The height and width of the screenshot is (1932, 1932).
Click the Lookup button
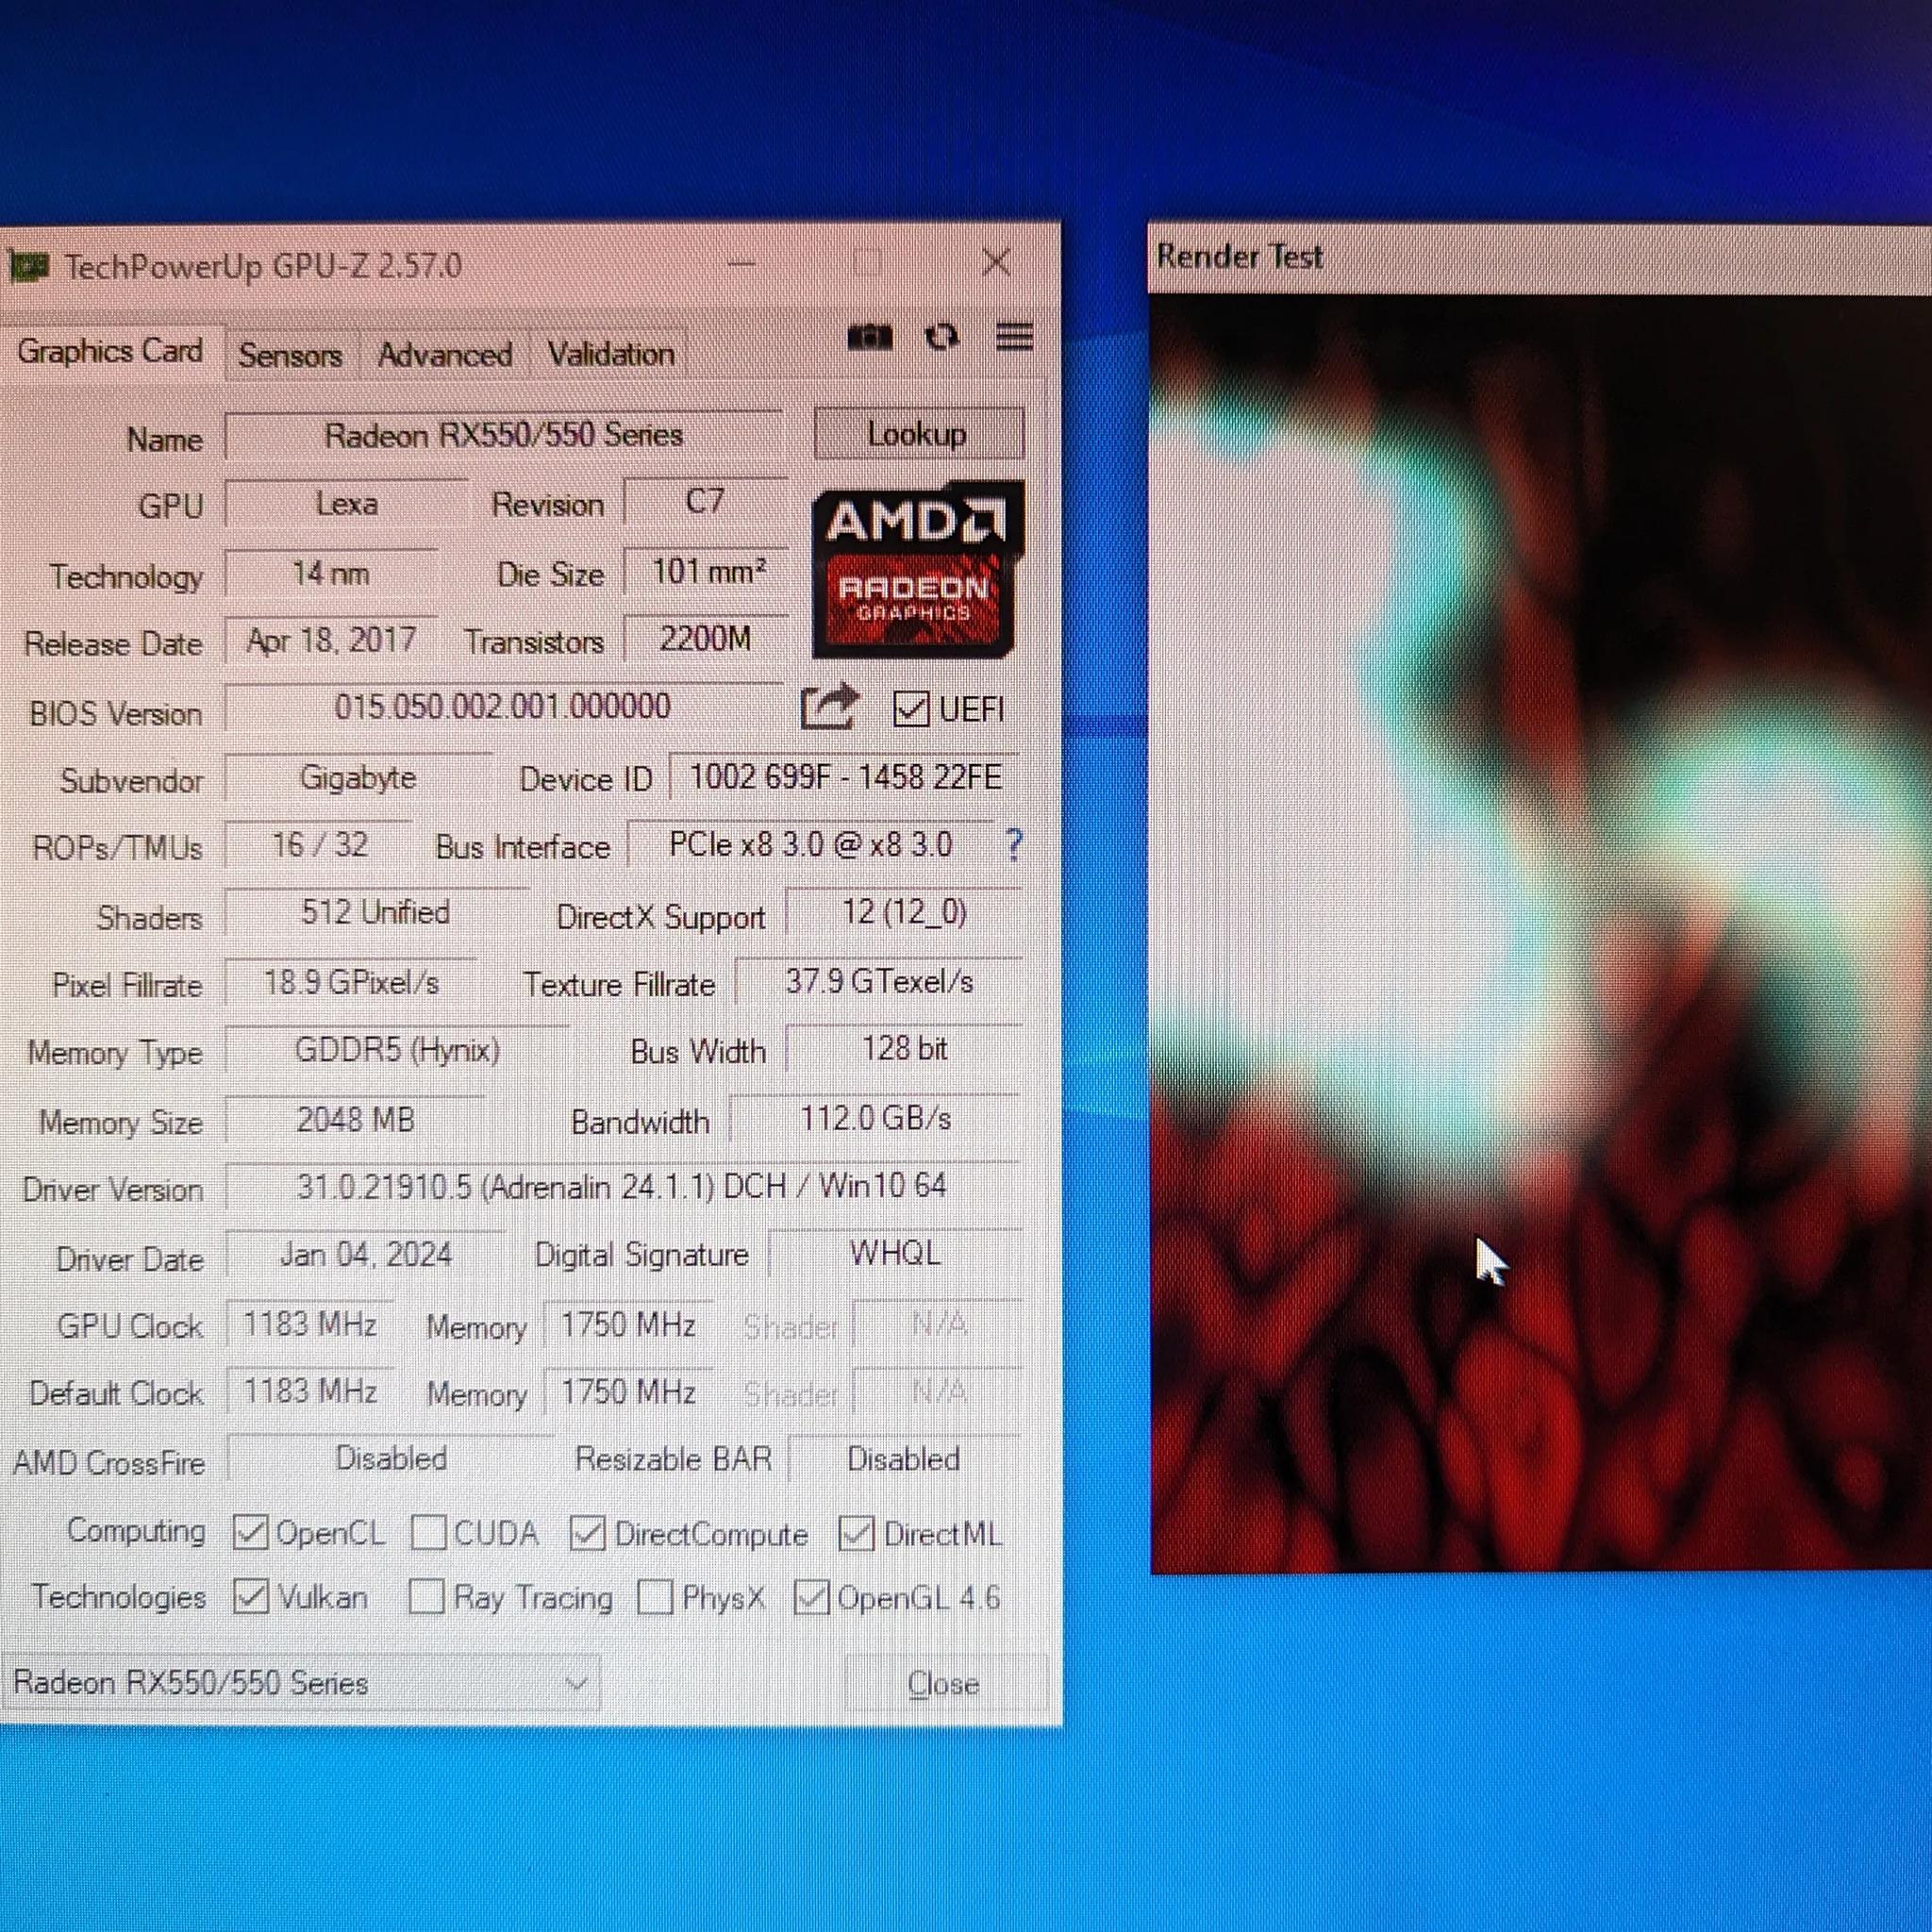click(x=918, y=434)
